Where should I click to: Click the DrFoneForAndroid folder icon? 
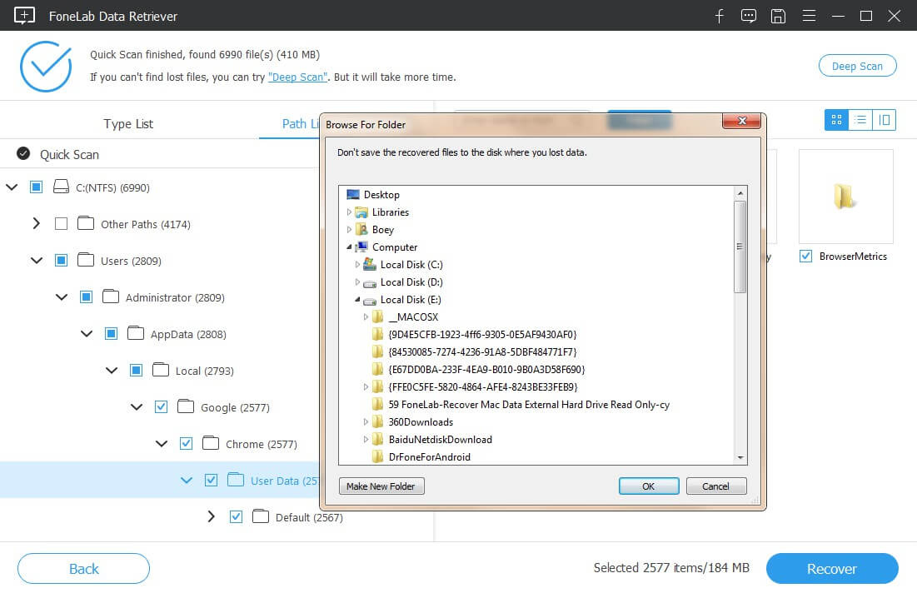click(x=378, y=456)
